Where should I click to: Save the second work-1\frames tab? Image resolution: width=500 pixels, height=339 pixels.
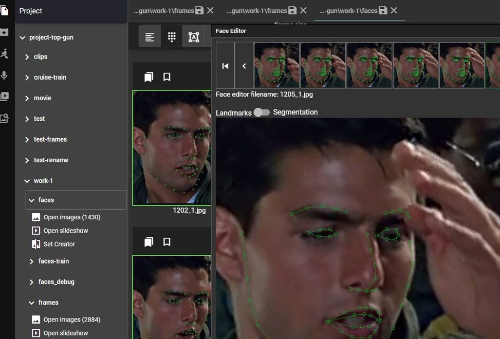click(x=292, y=10)
